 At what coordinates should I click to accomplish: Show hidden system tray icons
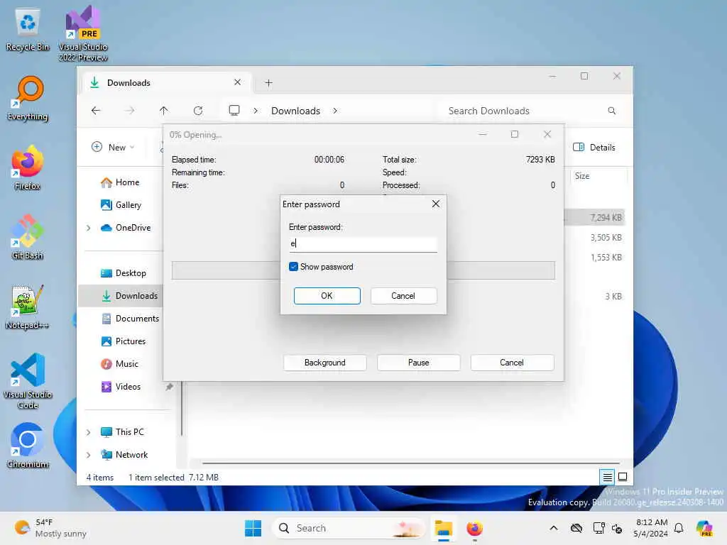554,528
